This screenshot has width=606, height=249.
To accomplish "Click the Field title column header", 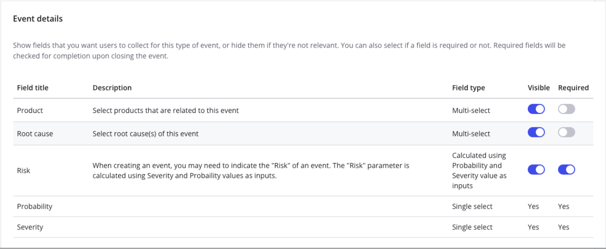I will coord(33,88).
